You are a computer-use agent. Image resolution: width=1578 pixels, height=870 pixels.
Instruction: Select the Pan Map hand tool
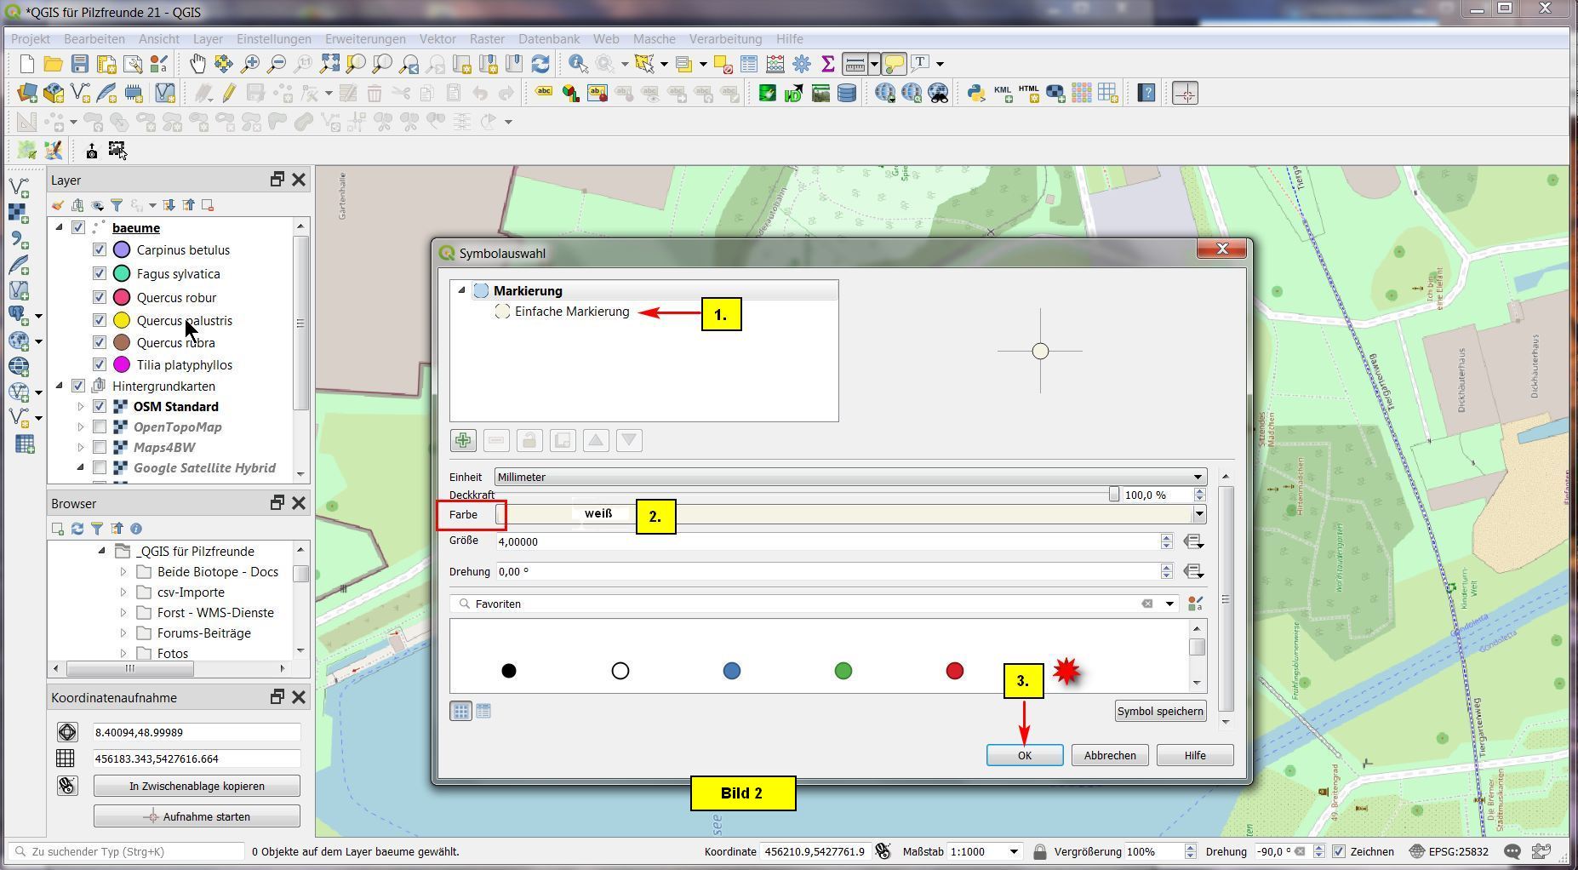[197, 64]
